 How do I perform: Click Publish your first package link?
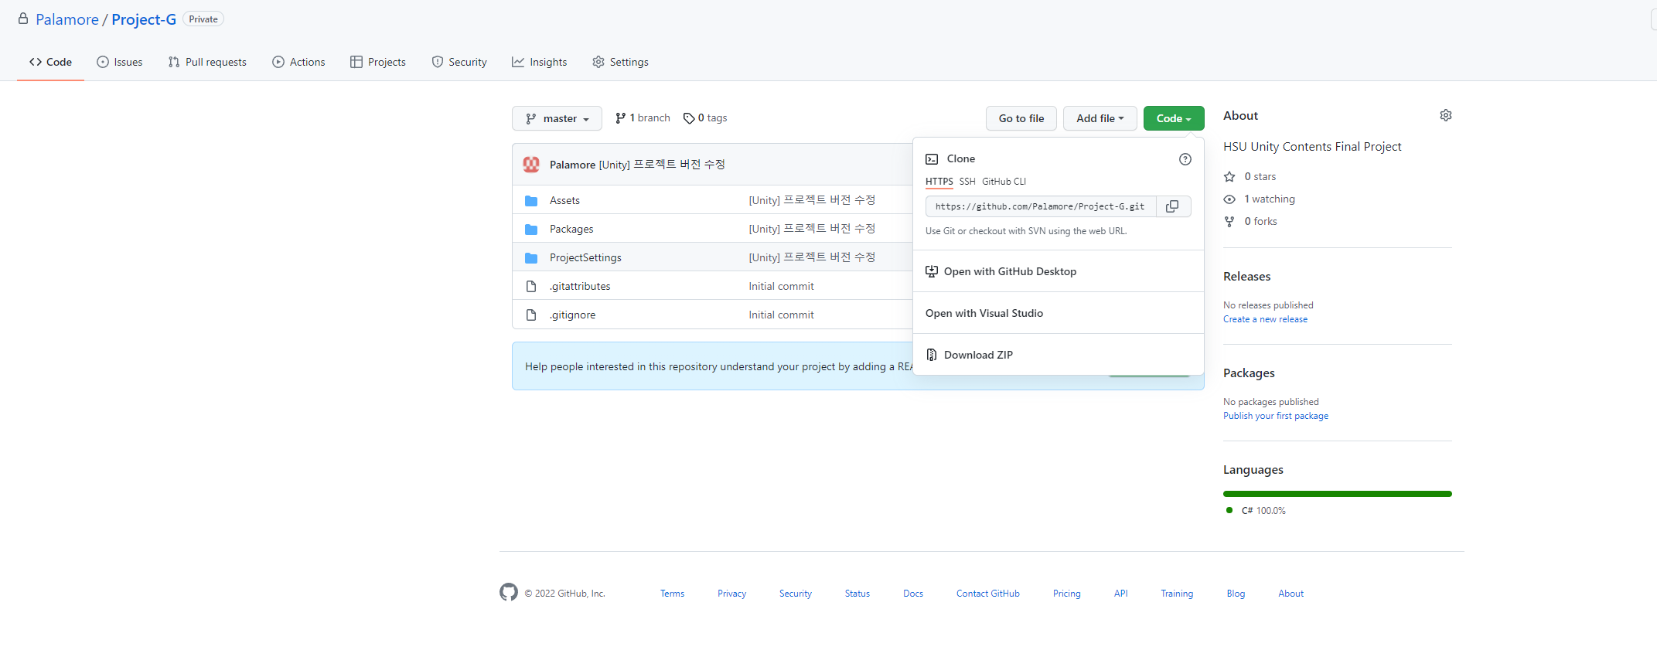point(1276,416)
